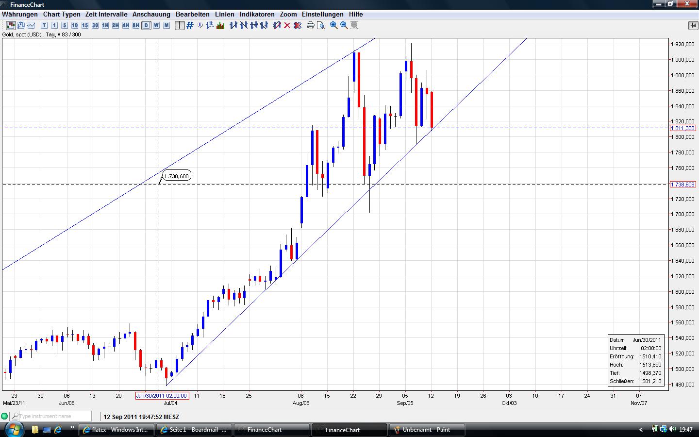Set the 1H hourly interval

click(105, 25)
